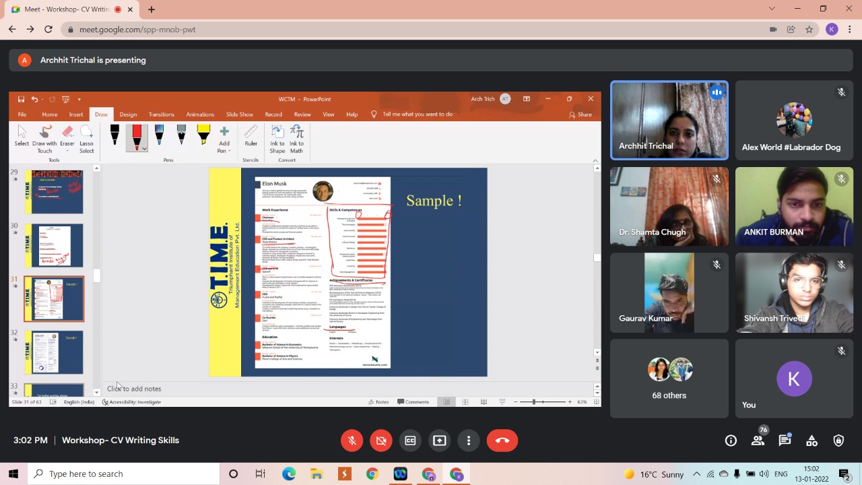This screenshot has height=485, width=862.
Task: Toggle the microphone mute button
Action: pyautogui.click(x=352, y=441)
